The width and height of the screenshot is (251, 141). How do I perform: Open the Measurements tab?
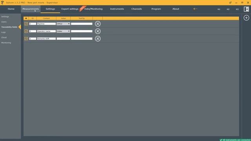(31, 9)
